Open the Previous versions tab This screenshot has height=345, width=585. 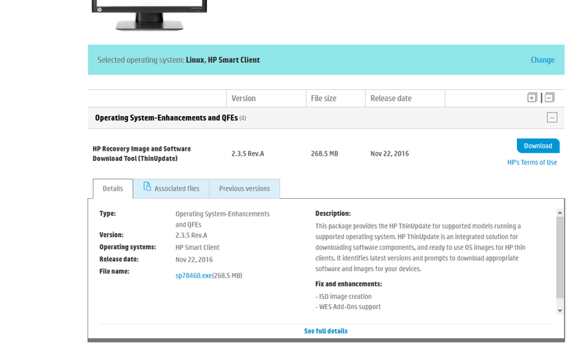tap(244, 189)
